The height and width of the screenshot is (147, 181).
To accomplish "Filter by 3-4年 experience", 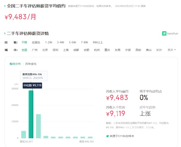I will (x=61, y=42).
